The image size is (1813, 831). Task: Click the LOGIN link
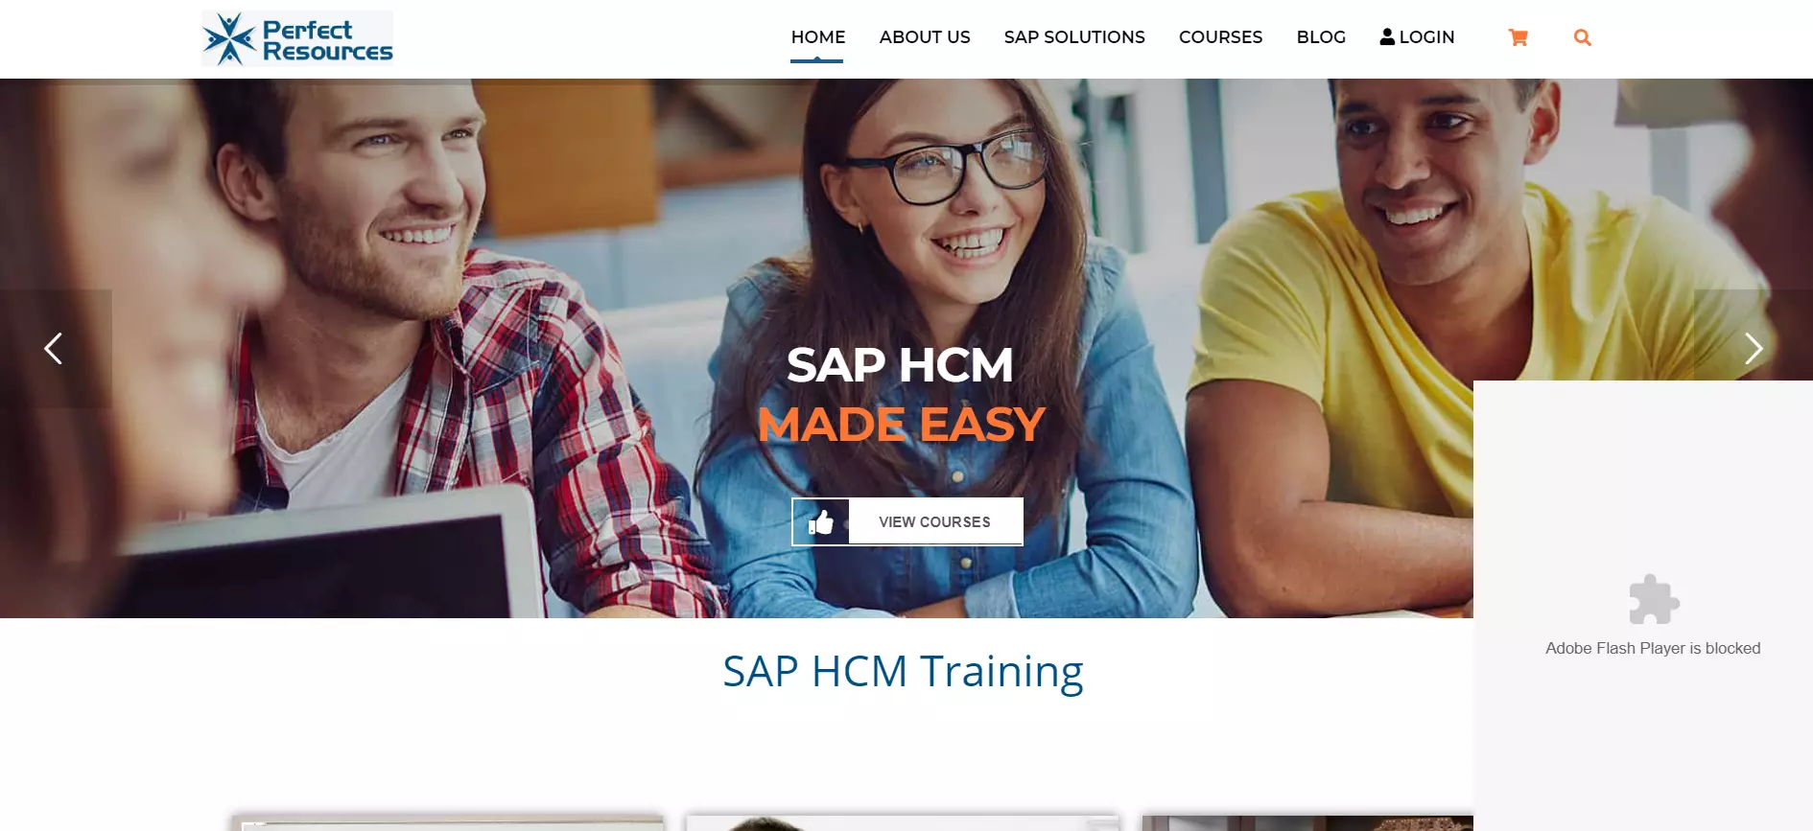coord(1426,37)
